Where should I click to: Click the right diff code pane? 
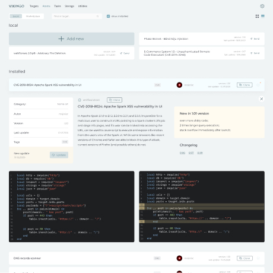pyautogui.click(x=202, y=207)
